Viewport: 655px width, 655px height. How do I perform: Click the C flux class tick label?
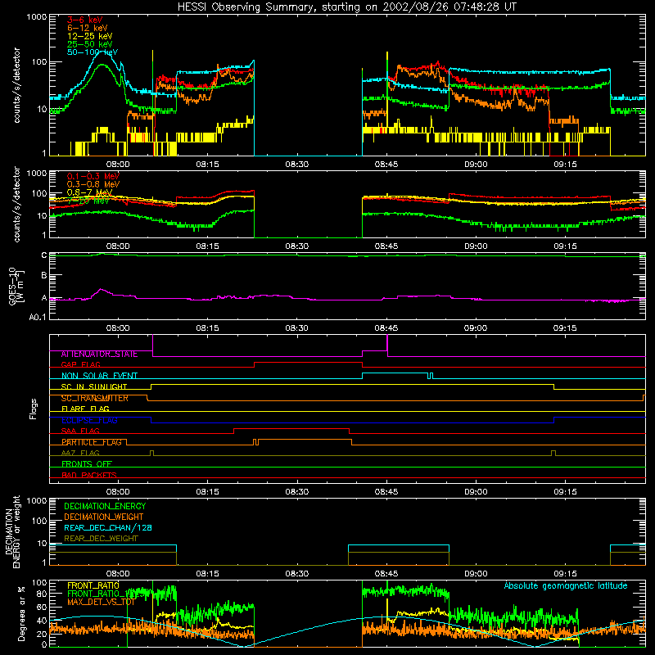pos(44,255)
